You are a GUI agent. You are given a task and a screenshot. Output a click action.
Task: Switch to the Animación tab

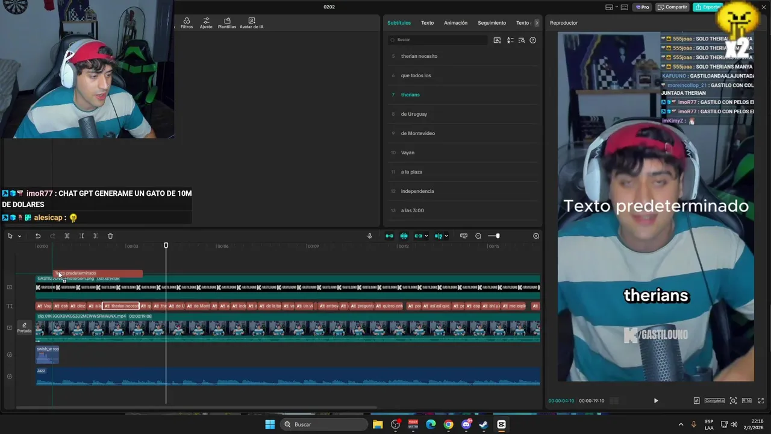(x=455, y=23)
